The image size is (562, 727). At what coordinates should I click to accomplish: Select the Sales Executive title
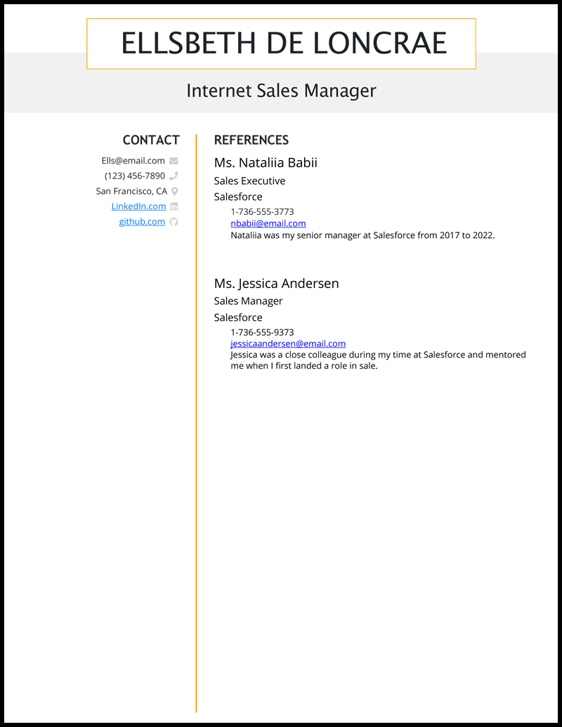point(249,181)
